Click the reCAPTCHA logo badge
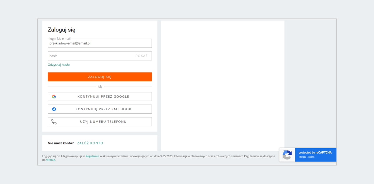Screen dimensions: 374x184 (x=287, y=155)
